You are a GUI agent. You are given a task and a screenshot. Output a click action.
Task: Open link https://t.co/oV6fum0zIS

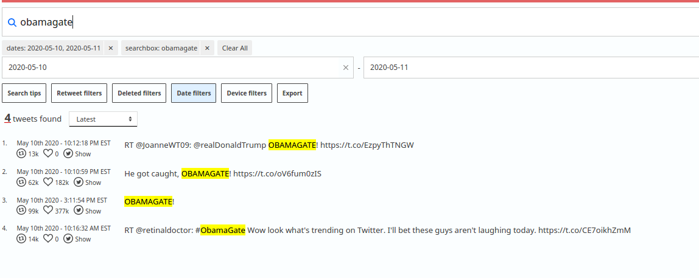point(277,174)
